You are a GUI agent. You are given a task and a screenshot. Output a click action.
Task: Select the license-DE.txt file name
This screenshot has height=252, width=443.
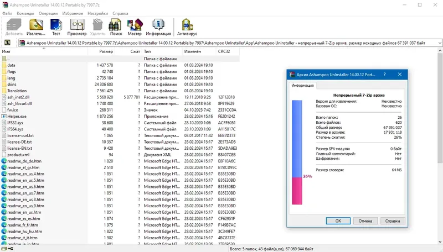(19, 142)
